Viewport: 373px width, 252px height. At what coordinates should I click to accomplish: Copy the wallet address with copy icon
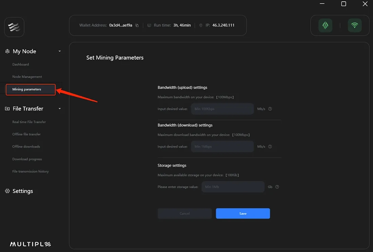tap(137, 25)
